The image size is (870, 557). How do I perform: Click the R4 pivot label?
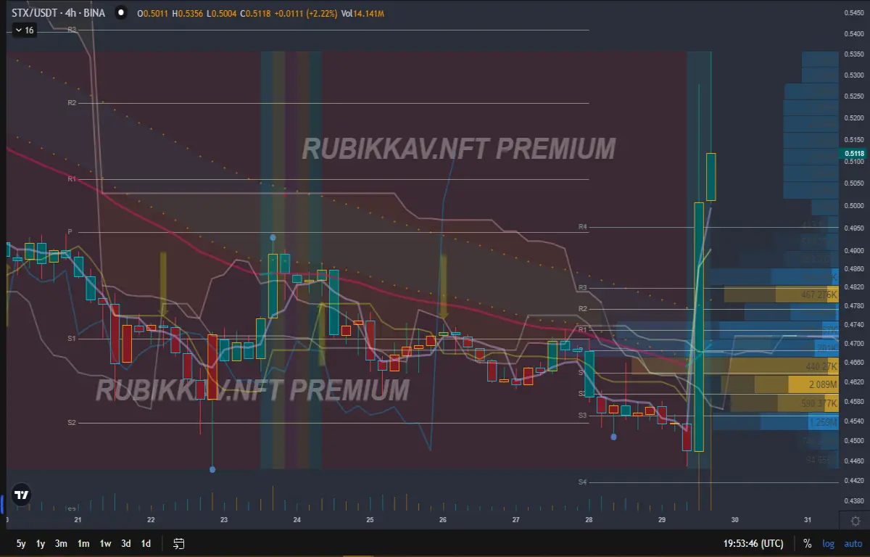click(582, 227)
